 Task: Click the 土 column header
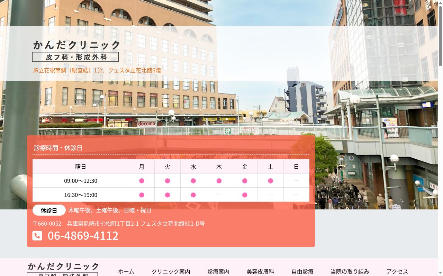tap(271, 167)
